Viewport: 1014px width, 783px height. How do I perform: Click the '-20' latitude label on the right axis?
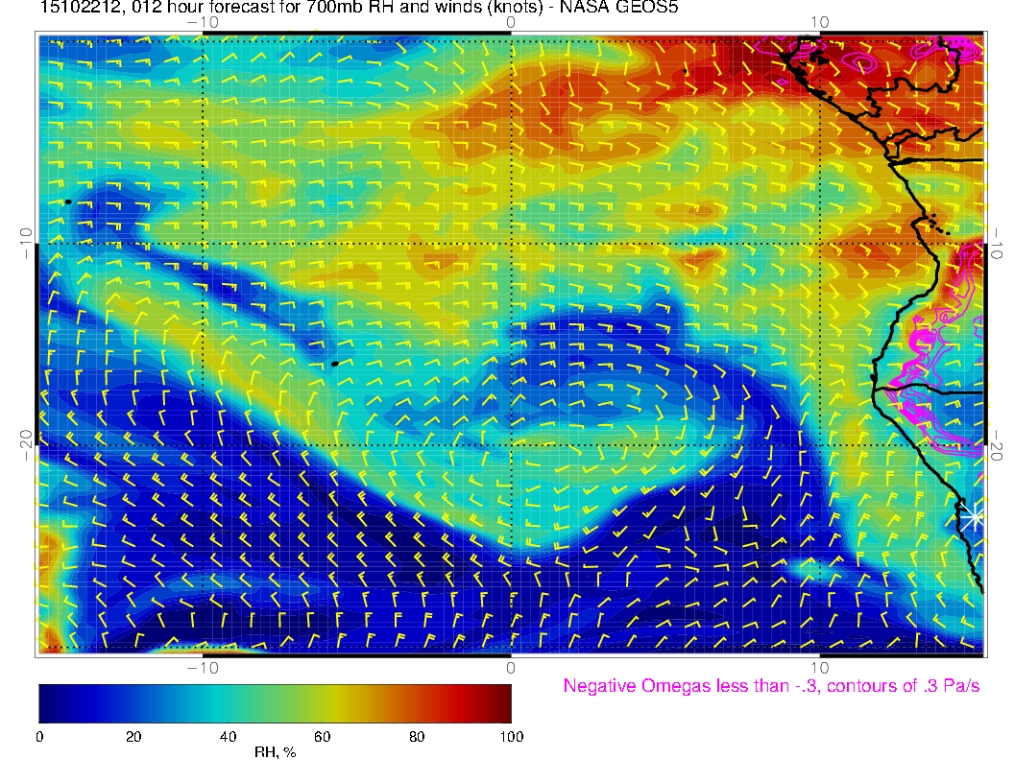pyautogui.click(x=997, y=445)
